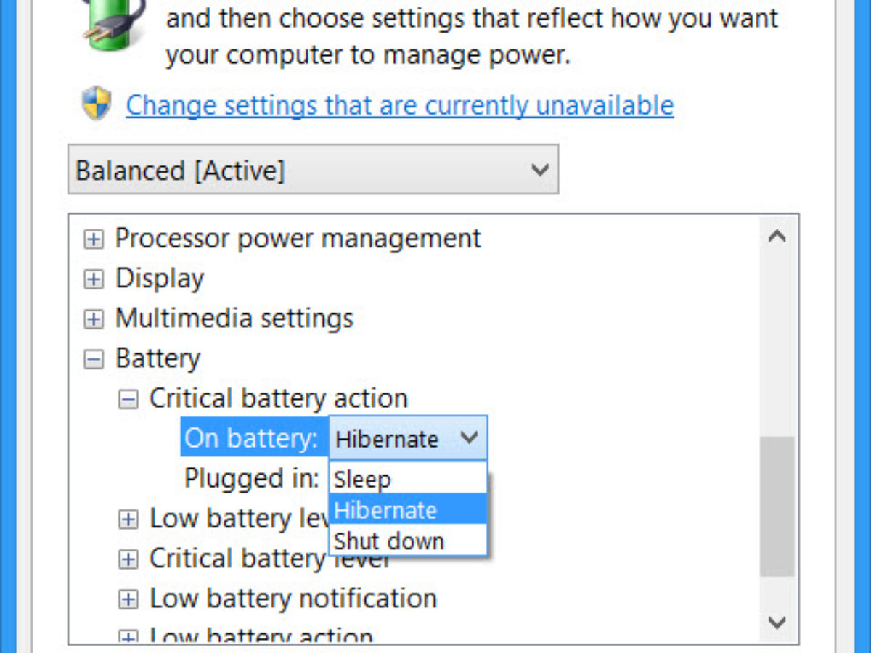This screenshot has width=871, height=653.
Task: Open 'Change settings that are currently unavailable' link
Action: click(399, 106)
